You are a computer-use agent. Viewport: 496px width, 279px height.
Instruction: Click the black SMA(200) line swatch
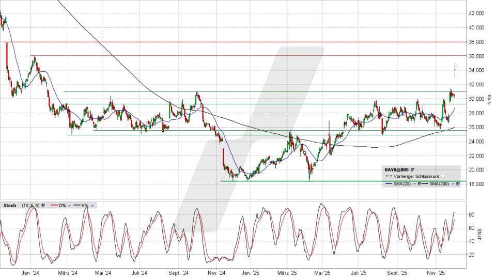coord(425,183)
